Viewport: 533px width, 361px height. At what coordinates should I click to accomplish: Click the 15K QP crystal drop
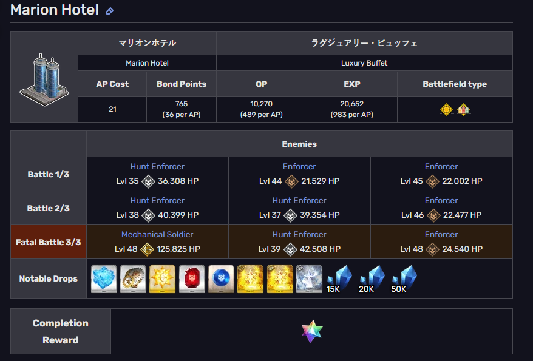339,279
